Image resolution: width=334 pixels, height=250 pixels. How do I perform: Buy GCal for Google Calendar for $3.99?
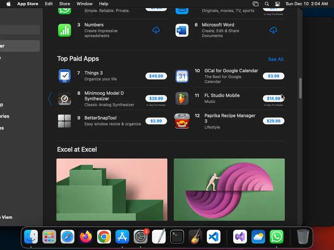pos(274,76)
